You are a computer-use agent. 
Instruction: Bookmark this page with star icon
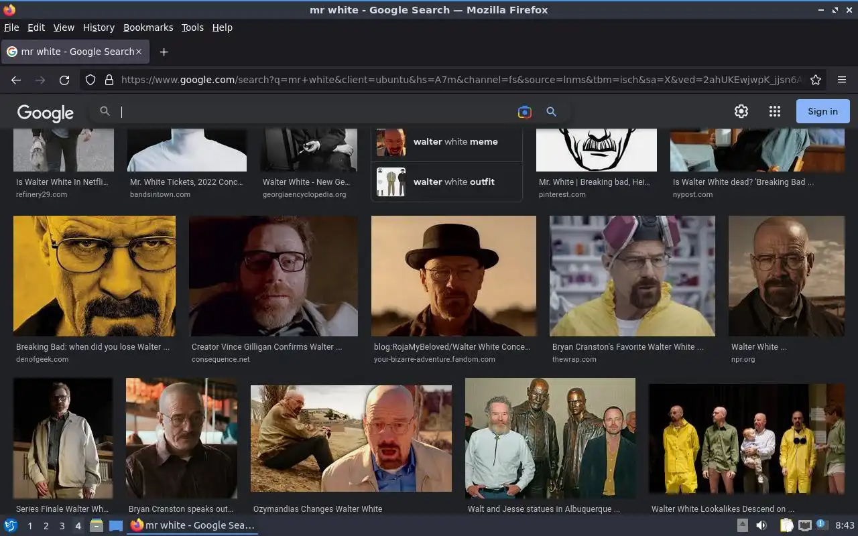(816, 80)
